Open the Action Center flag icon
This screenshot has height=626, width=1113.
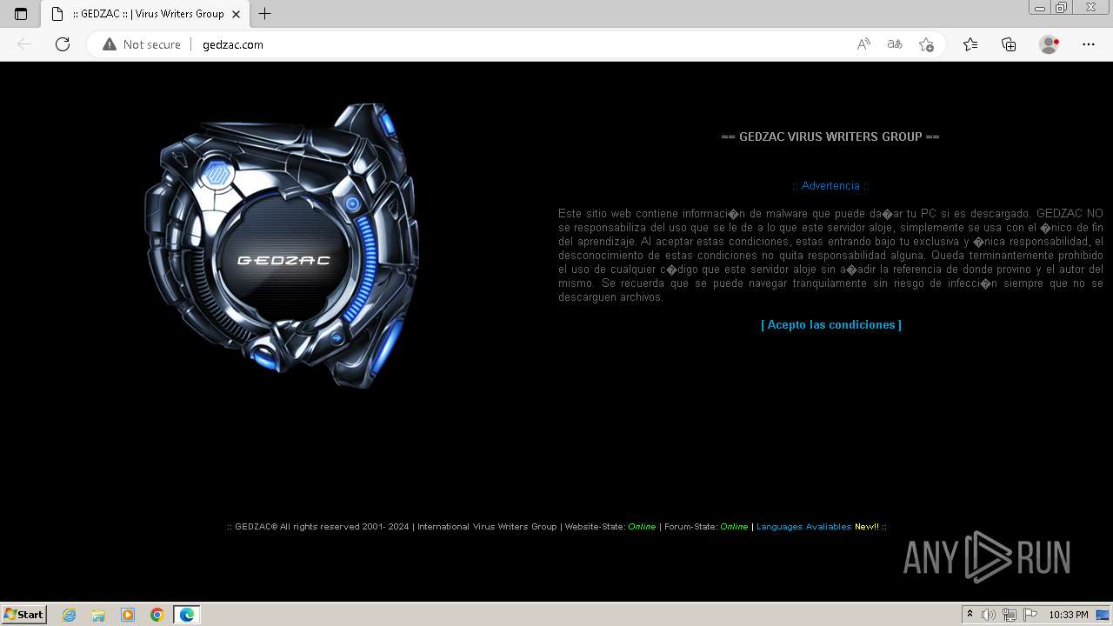pyautogui.click(x=1029, y=615)
